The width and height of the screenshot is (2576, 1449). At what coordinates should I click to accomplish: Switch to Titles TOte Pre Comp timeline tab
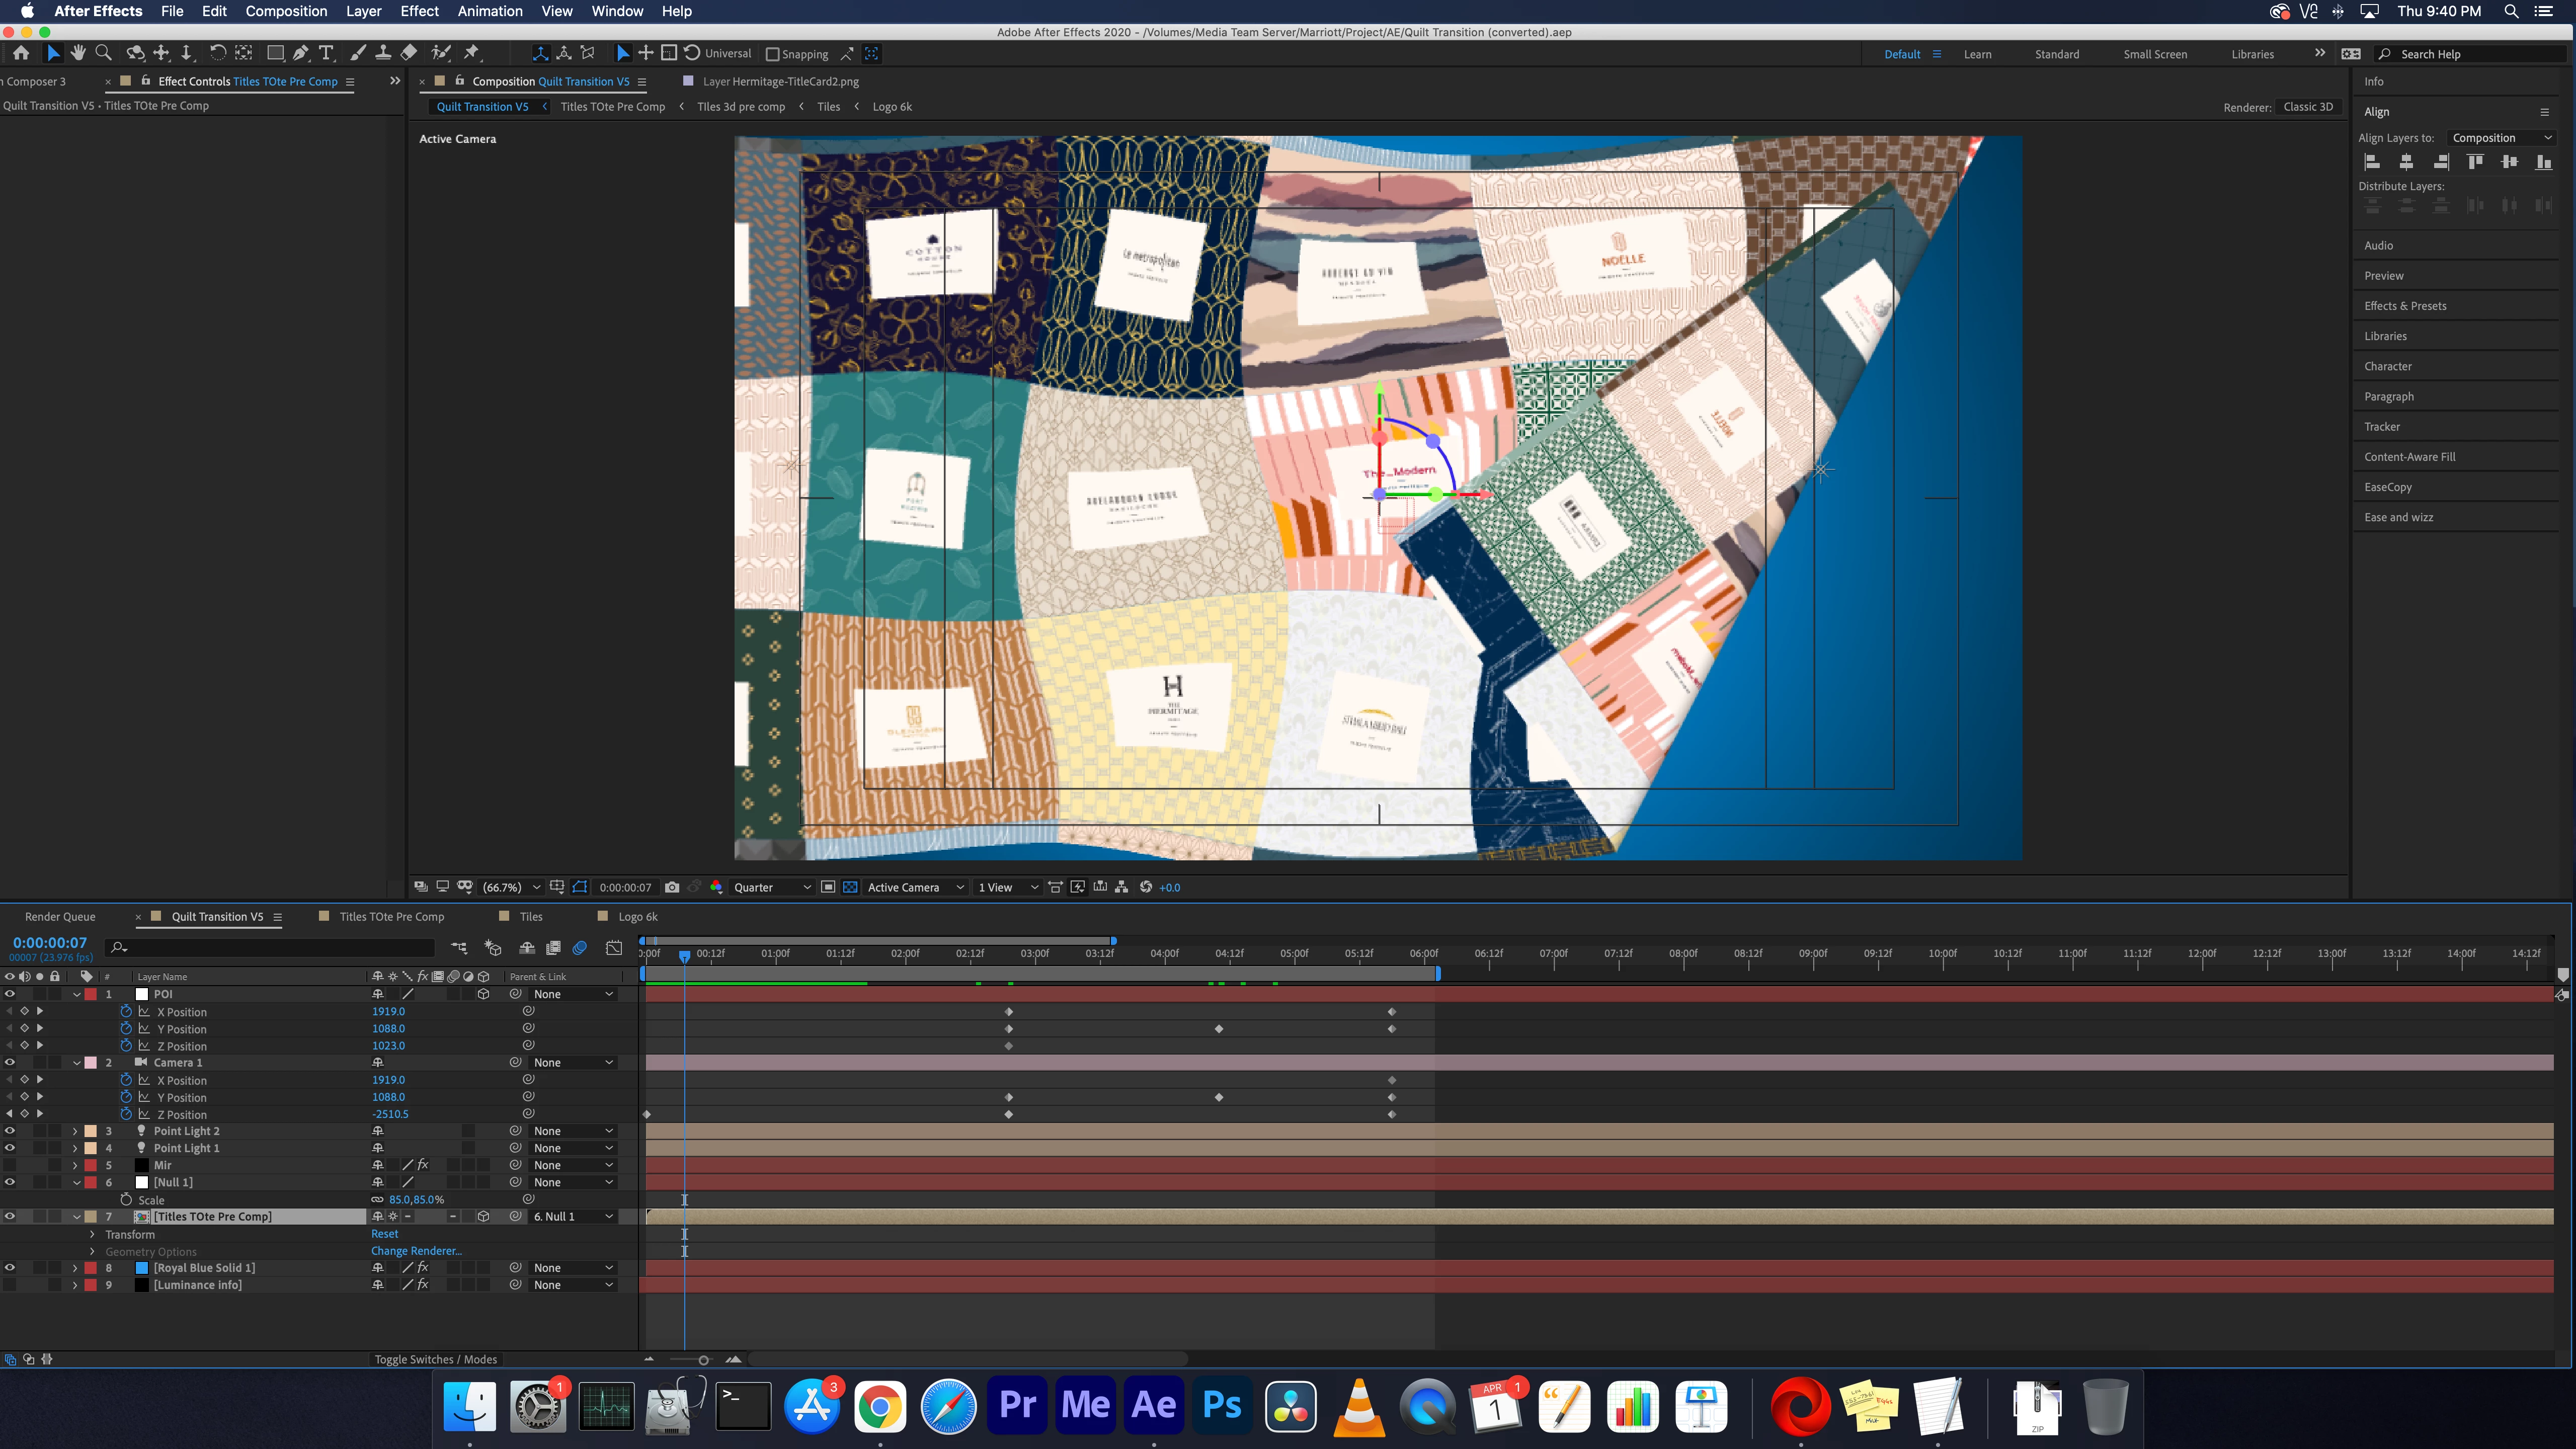pyautogui.click(x=391, y=916)
